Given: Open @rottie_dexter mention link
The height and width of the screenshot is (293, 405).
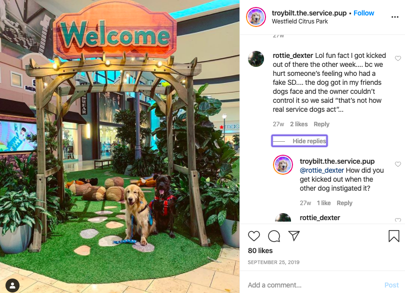Looking at the screenshot, I should pos(322,170).
